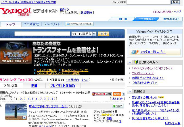Collapse the お知らせ panel
This screenshot has width=184, height=127.
pos(130,91)
